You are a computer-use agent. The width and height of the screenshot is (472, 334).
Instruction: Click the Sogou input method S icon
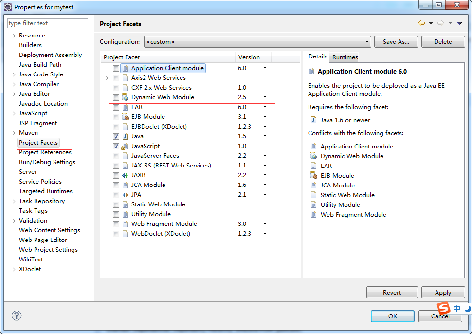click(443, 308)
